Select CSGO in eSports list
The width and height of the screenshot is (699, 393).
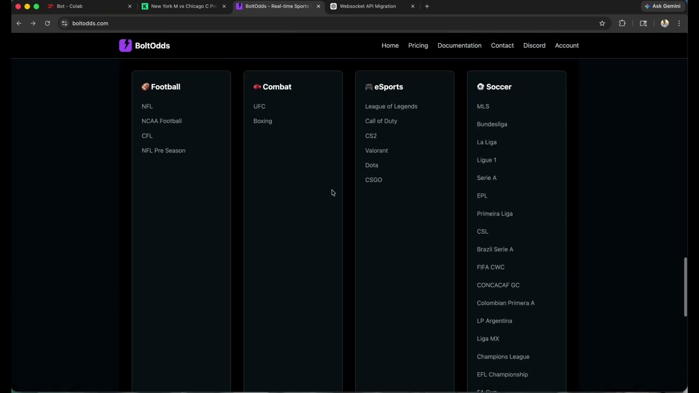tap(374, 180)
